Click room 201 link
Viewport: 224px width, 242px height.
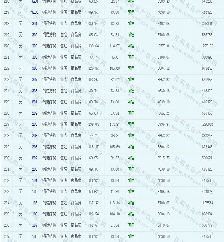pos(35,102)
